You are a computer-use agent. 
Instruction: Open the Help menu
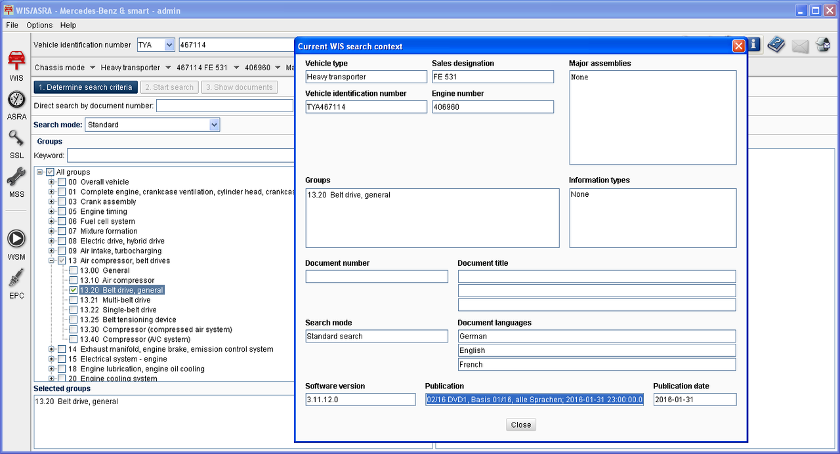(68, 25)
